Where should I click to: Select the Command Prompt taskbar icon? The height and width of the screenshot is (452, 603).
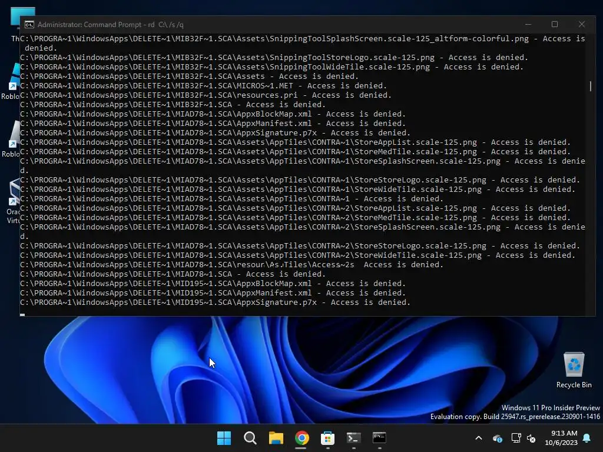379,438
